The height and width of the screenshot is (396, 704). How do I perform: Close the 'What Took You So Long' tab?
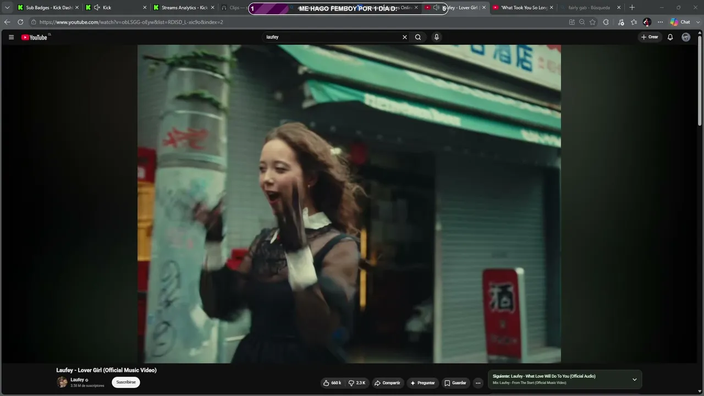(x=552, y=8)
